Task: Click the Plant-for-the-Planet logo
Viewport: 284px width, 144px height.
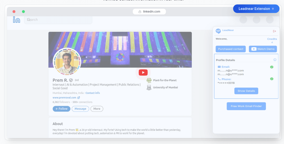Action: pyautogui.click(x=149, y=80)
